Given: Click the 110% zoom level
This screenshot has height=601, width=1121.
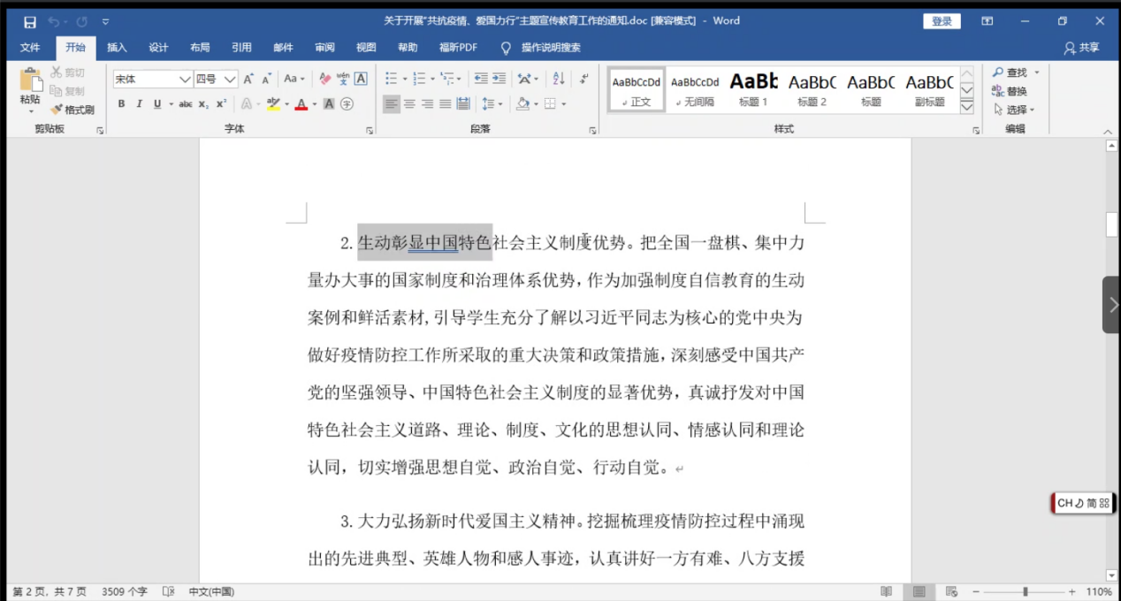Looking at the screenshot, I should tap(1098, 591).
